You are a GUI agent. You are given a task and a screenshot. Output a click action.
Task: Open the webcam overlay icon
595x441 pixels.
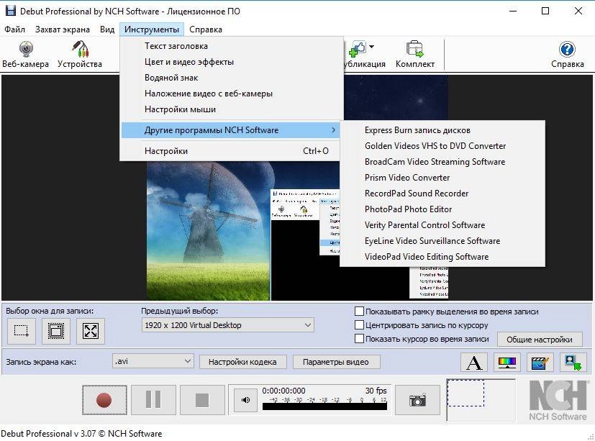pos(573,362)
